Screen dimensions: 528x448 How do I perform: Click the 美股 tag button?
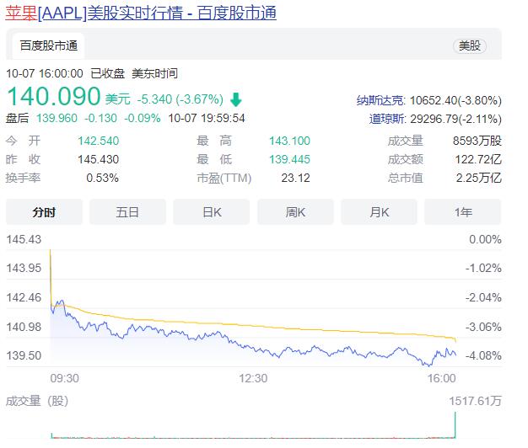click(470, 45)
